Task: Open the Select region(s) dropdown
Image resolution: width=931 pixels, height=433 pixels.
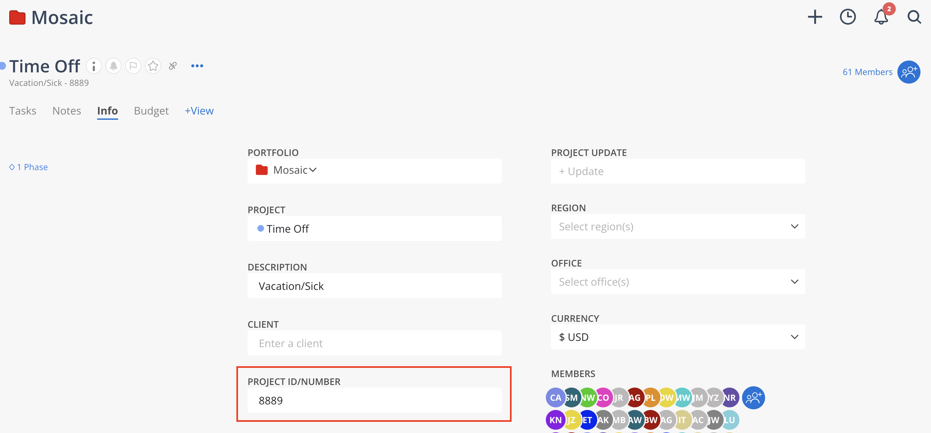Action: (678, 226)
